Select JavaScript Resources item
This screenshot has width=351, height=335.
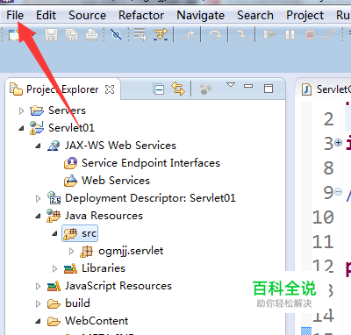(x=118, y=286)
